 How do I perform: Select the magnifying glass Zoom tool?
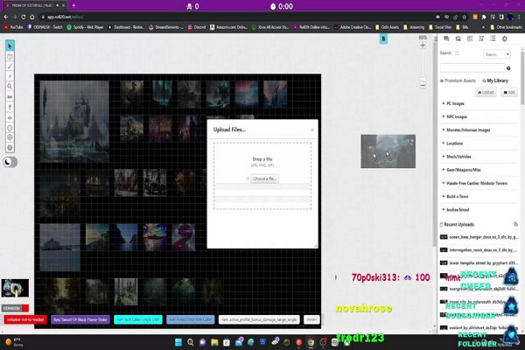pyautogui.click(x=10, y=87)
